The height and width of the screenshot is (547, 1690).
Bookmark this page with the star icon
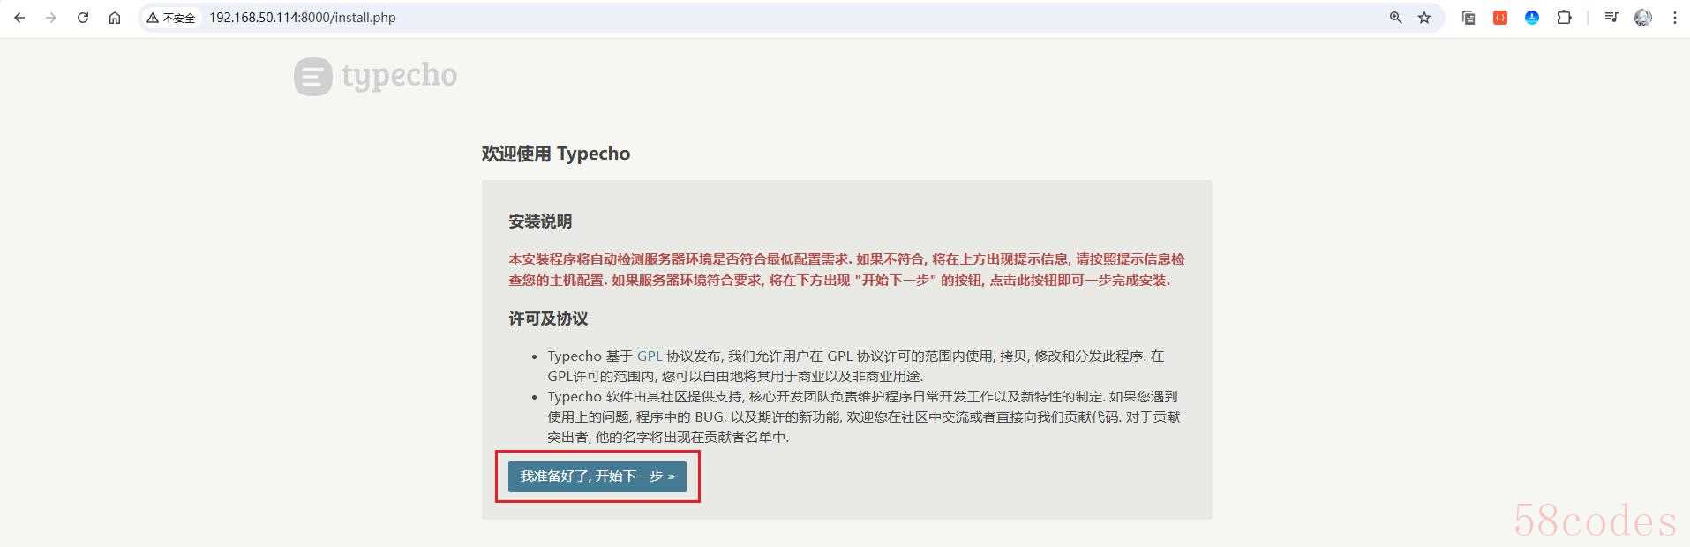(1424, 18)
